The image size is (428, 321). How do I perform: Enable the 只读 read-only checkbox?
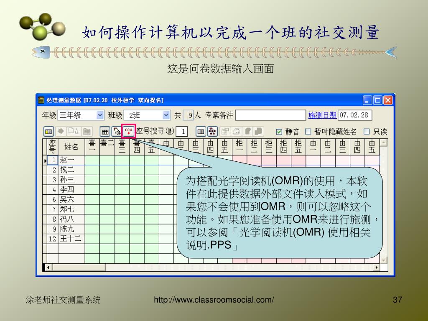click(367, 132)
